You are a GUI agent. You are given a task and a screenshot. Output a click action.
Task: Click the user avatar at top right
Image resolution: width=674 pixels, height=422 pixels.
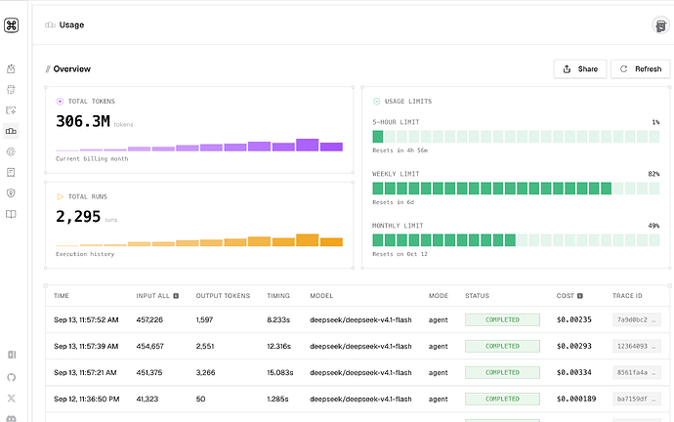click(660, 25)
